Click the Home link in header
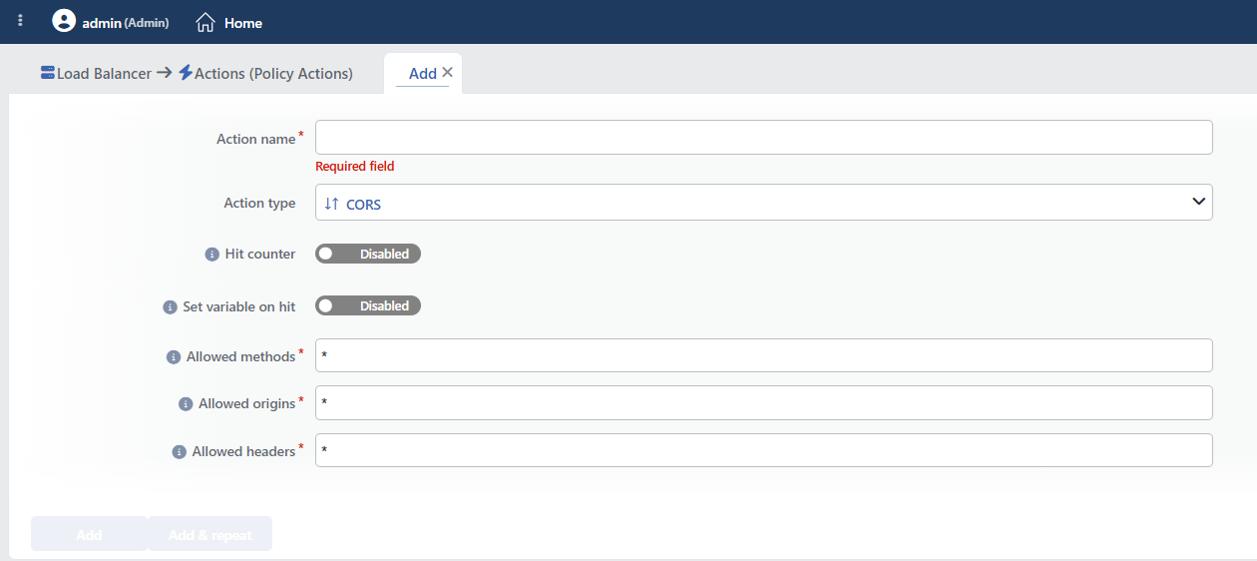1257x561 pixels. pos(243,22)
